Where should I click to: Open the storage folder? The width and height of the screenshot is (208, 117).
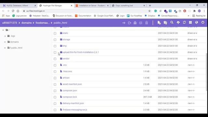[66, 40]
